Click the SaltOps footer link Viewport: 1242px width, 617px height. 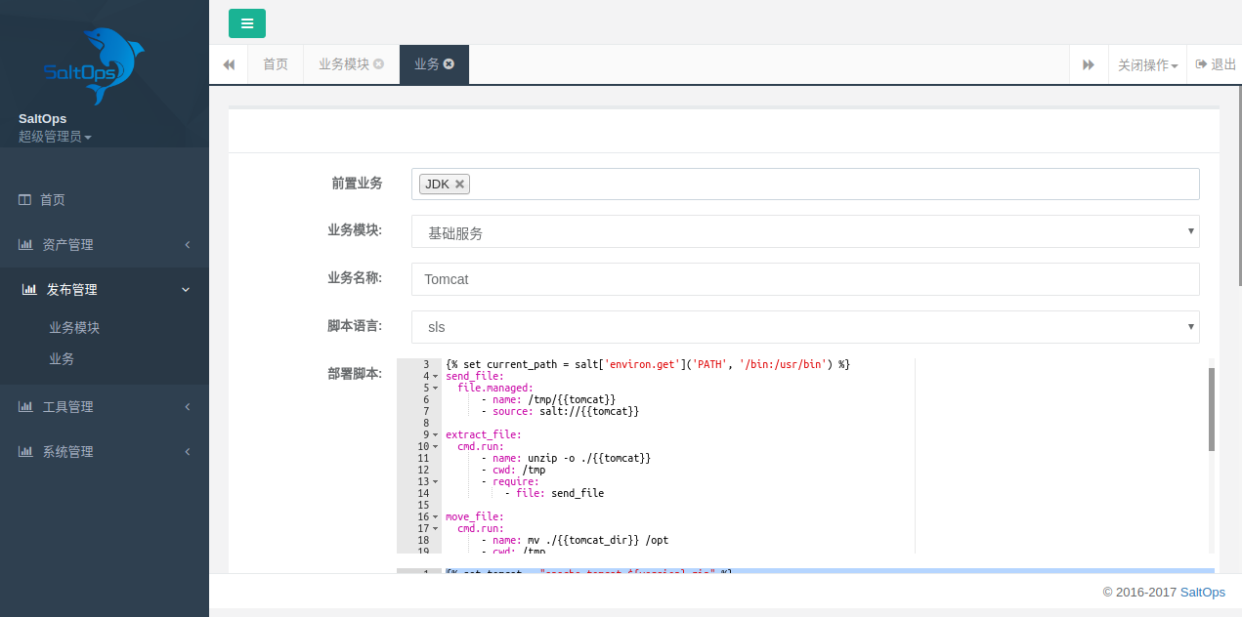1202,592
